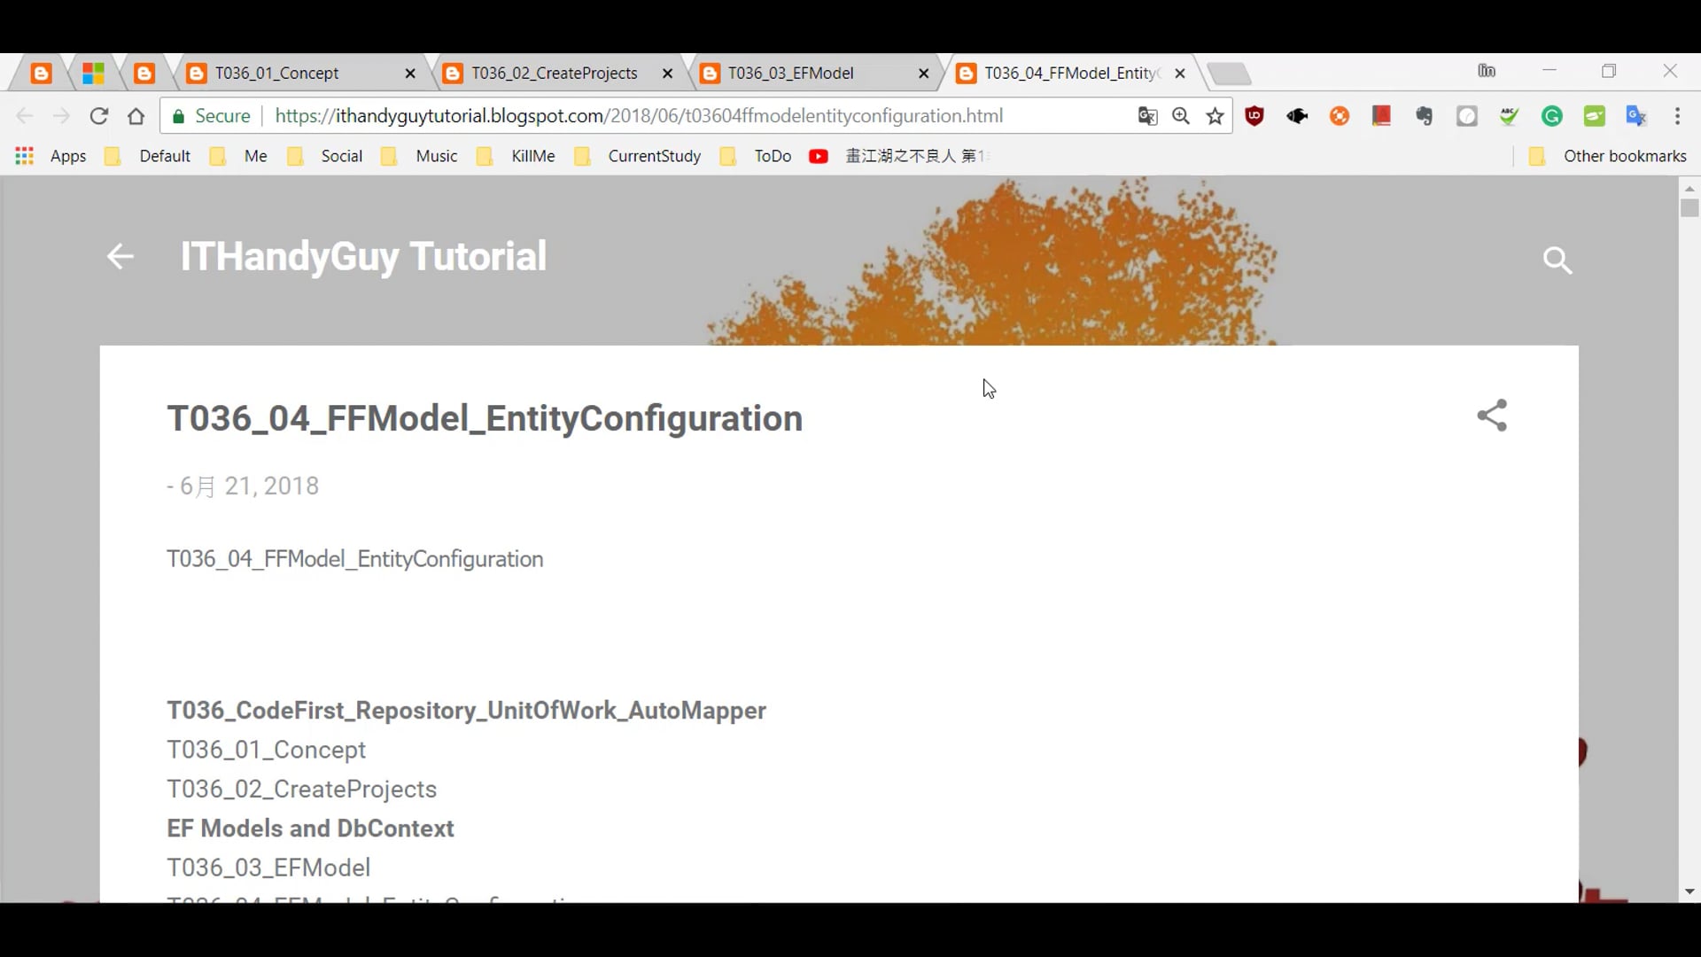Open the T036_02_CreateProjects link in post
1701x957 pixels.
(x=301, y=789)
